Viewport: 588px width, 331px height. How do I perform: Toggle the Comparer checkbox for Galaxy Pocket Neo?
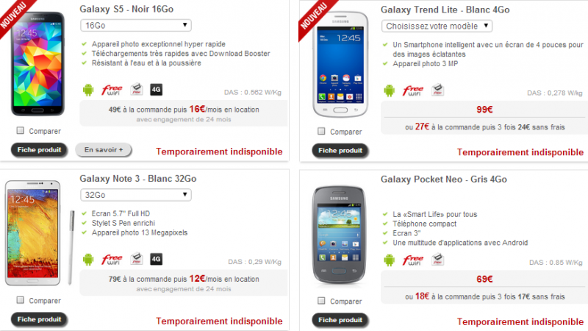[321, 301]
